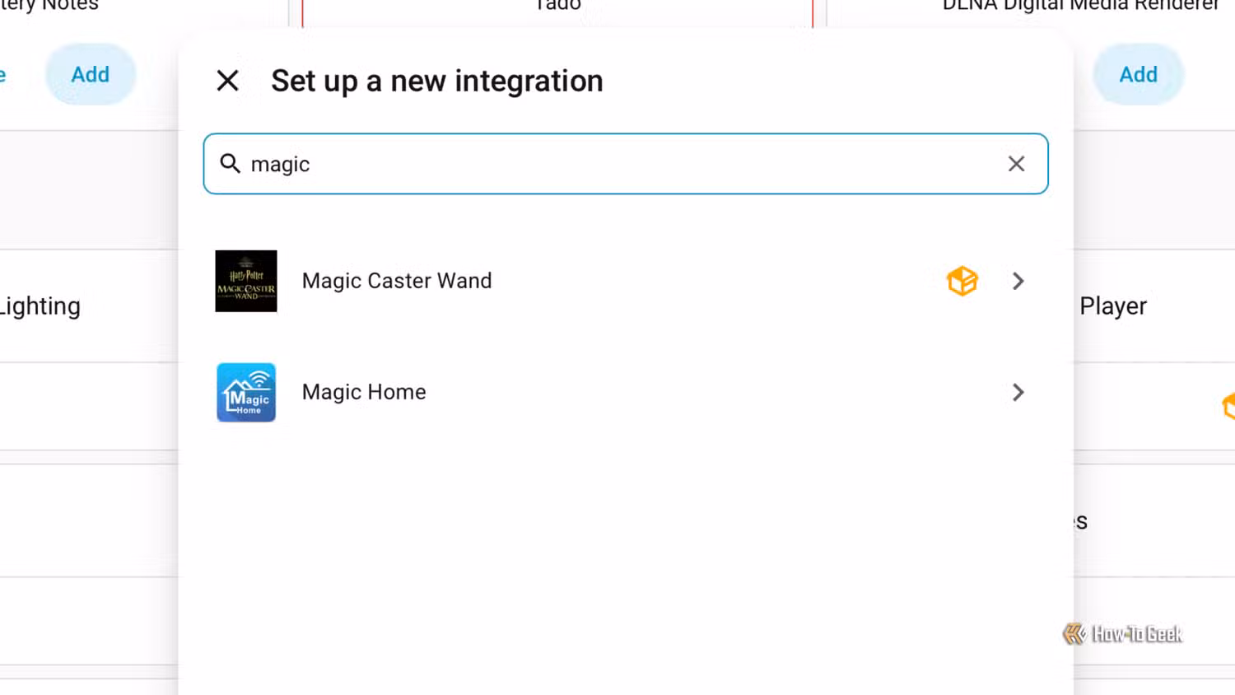This screenshot has width=1235, height=695.
Task: Focus the search field containing "magic"
Action: click(x=626, y=164)
